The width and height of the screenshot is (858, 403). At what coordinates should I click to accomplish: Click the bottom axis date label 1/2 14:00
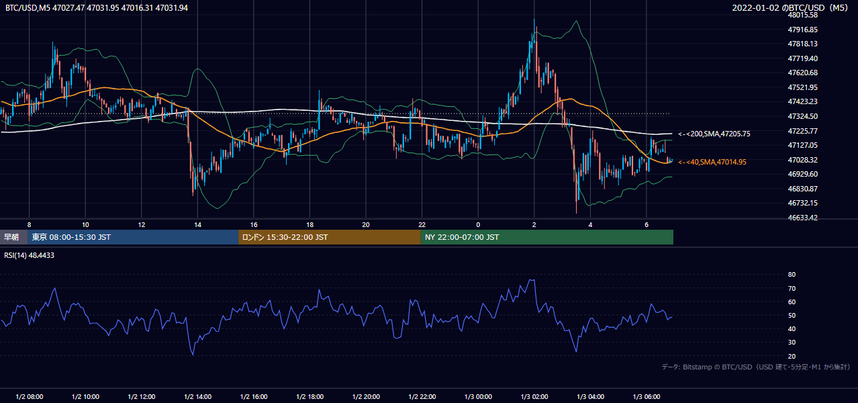coord(197,396)
